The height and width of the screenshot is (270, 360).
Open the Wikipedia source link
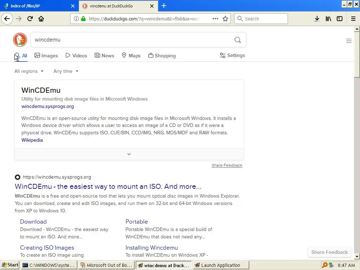coord(32,140)
